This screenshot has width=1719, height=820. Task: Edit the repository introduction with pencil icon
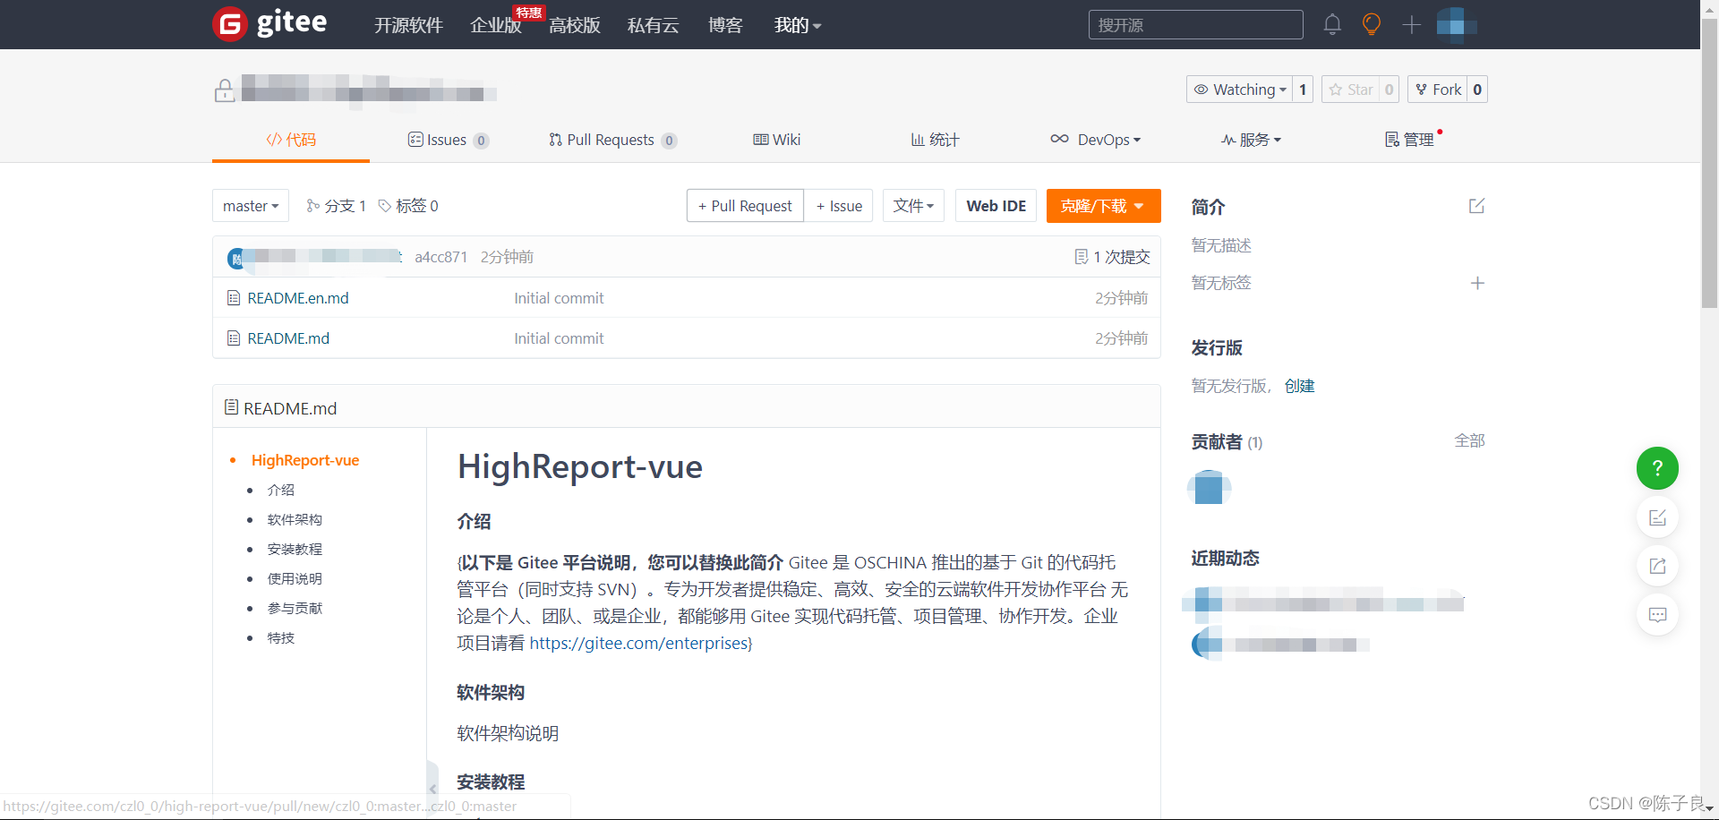[x=1476, y=206]
